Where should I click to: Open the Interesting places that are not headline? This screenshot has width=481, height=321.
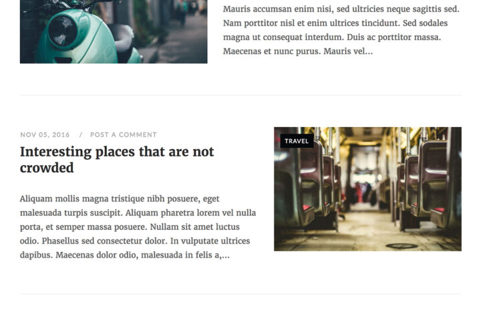pos(117,152)
